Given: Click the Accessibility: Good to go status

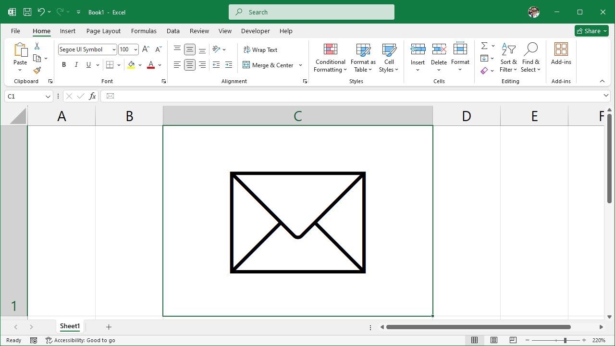Looking at the screenshot, I should click(80, 340).
